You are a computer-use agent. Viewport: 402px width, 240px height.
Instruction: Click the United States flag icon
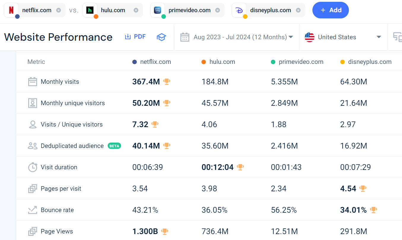[309, 37]
